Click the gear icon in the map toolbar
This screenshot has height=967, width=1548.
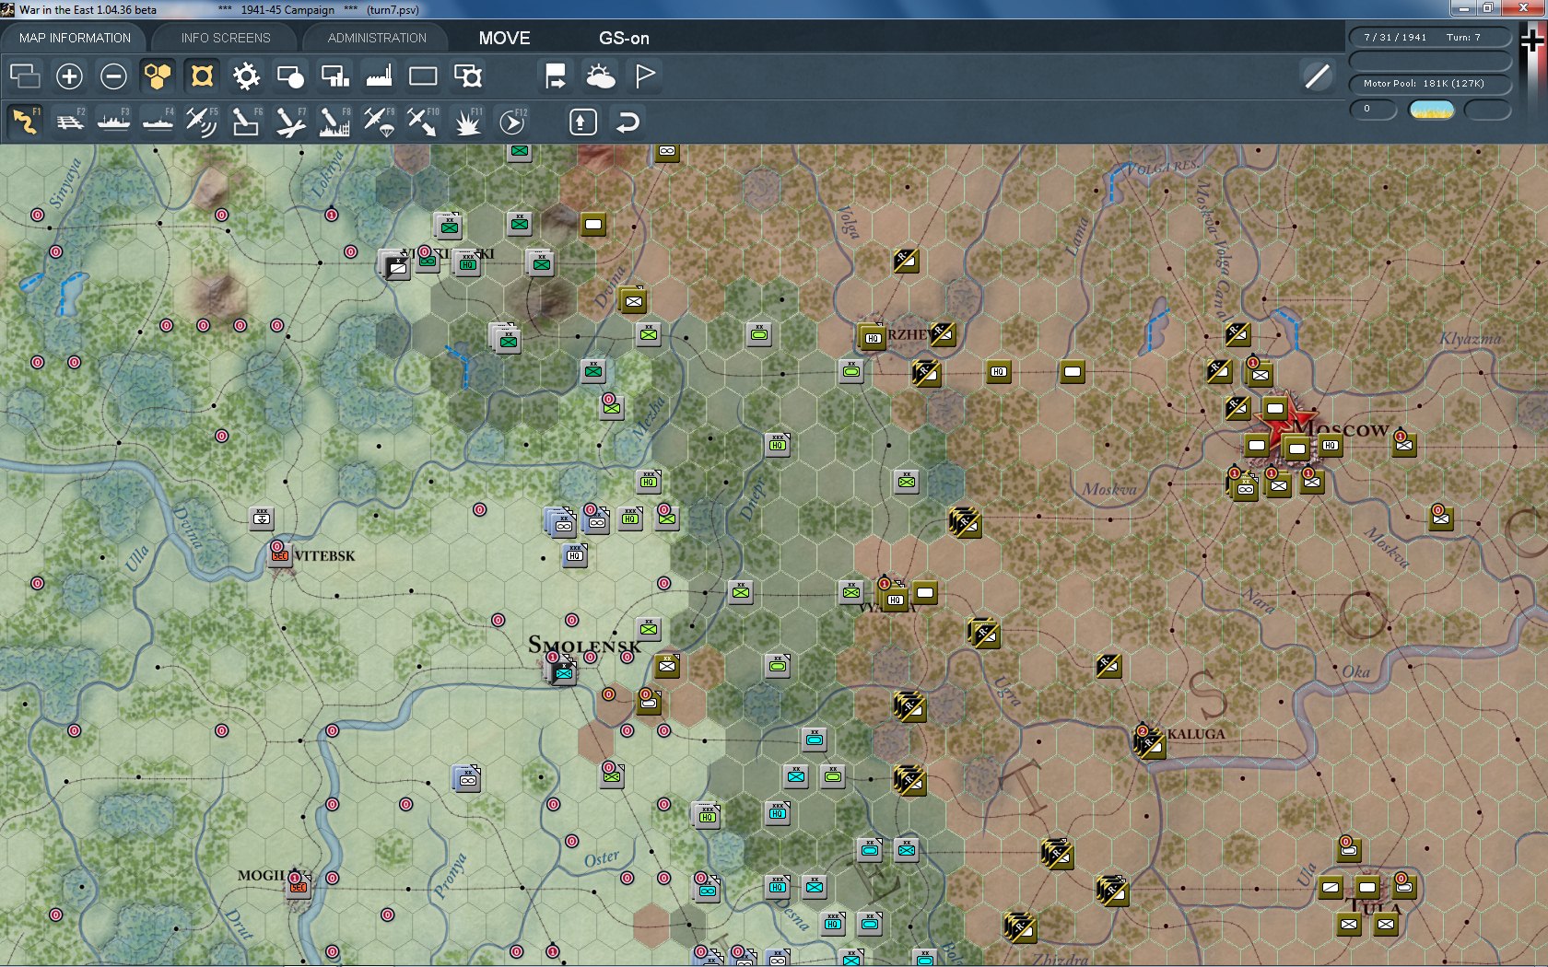coord(246,76)
